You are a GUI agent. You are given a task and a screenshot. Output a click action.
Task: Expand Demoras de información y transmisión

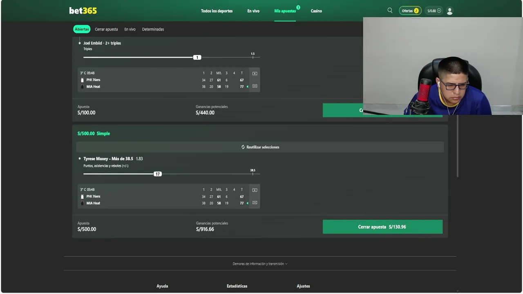[x=260, y=264]
